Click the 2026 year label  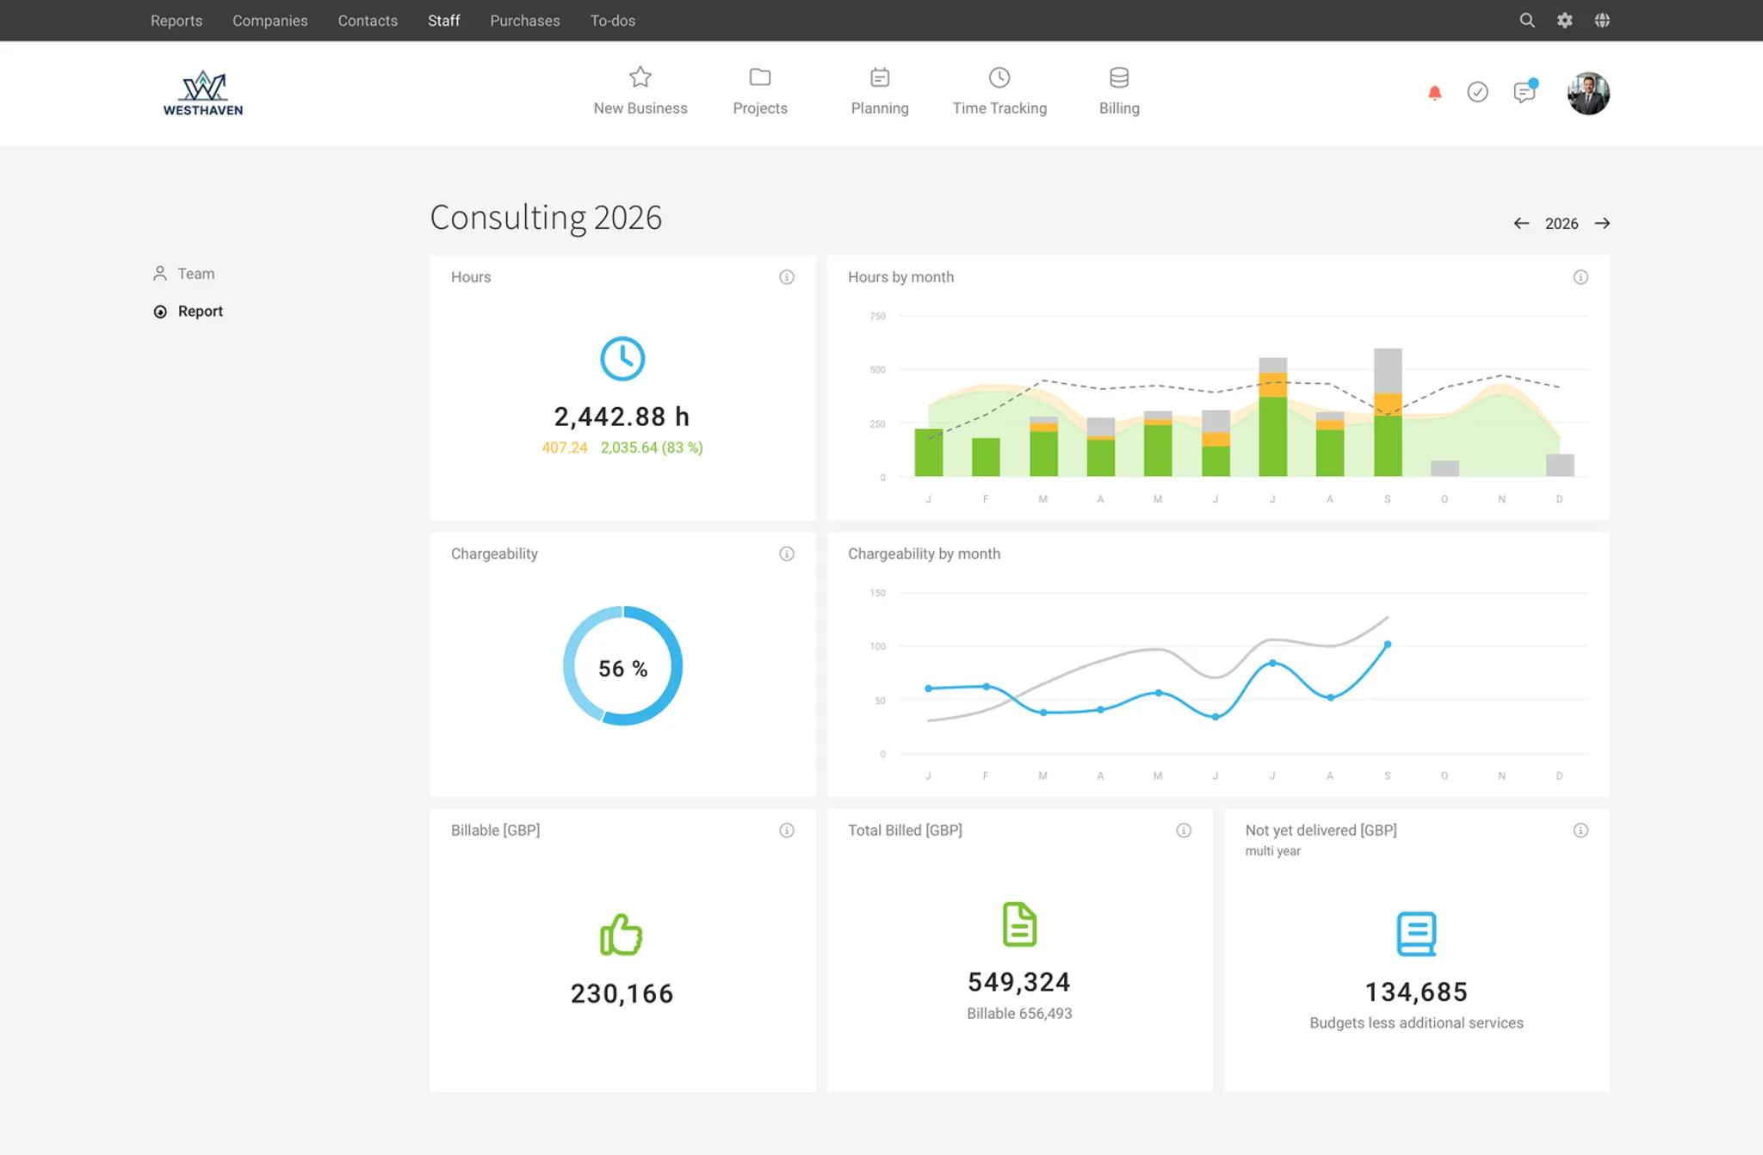point(1561,224)
